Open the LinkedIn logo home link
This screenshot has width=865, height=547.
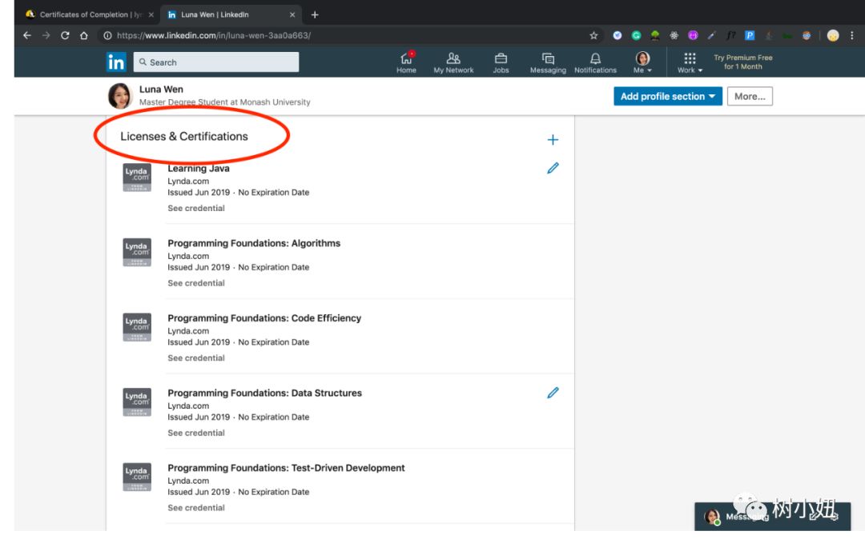coord(116,62)
